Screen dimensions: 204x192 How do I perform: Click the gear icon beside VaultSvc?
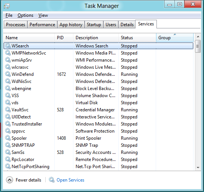[x=8, y=110]
